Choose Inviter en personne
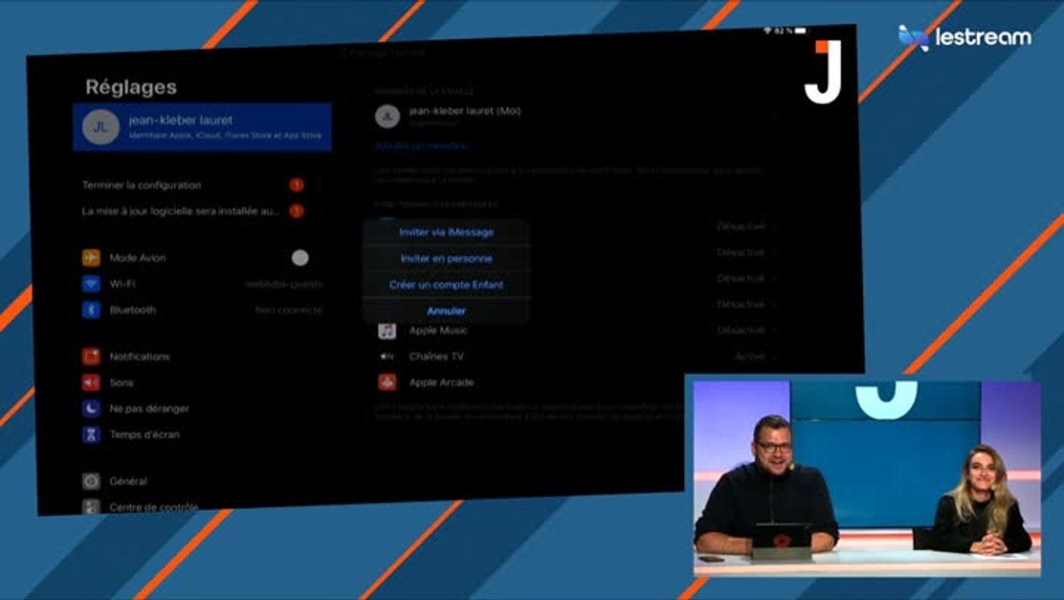Viewport: 1064px width, 600px height. (x=446, y=258)
